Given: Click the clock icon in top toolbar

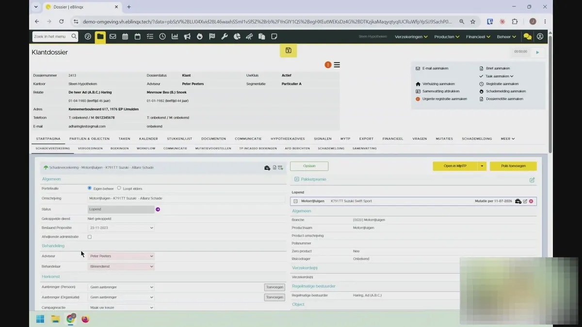Looking at the screenshot, I should click(x=162, y=36).
